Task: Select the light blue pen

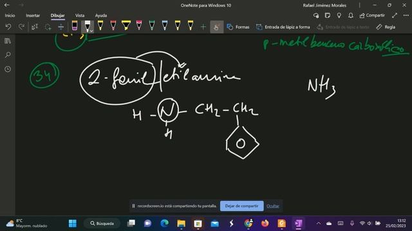Action: [165, 26]
